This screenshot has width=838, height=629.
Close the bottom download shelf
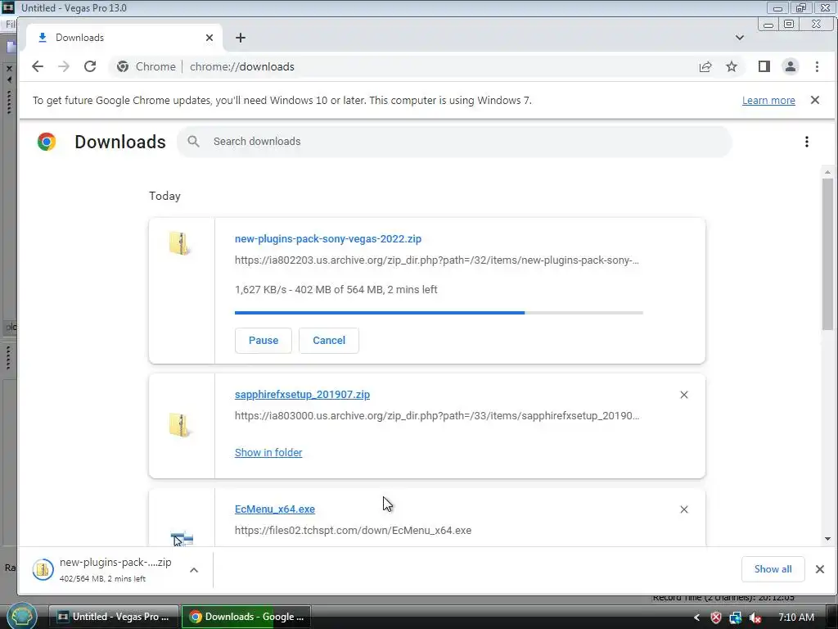pos(820,569)
